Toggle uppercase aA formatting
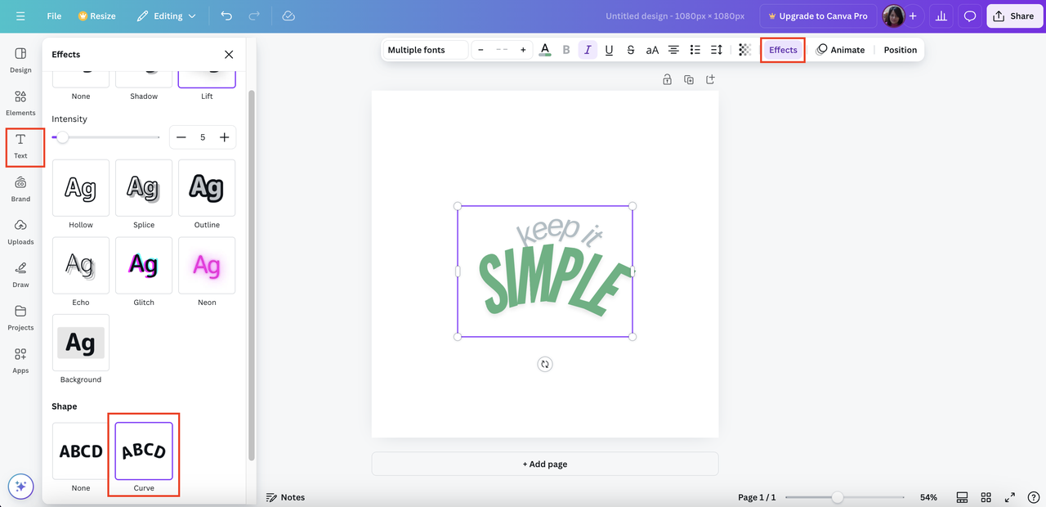Viewport: 1046px width, 507px height. [x=652, y=50]
